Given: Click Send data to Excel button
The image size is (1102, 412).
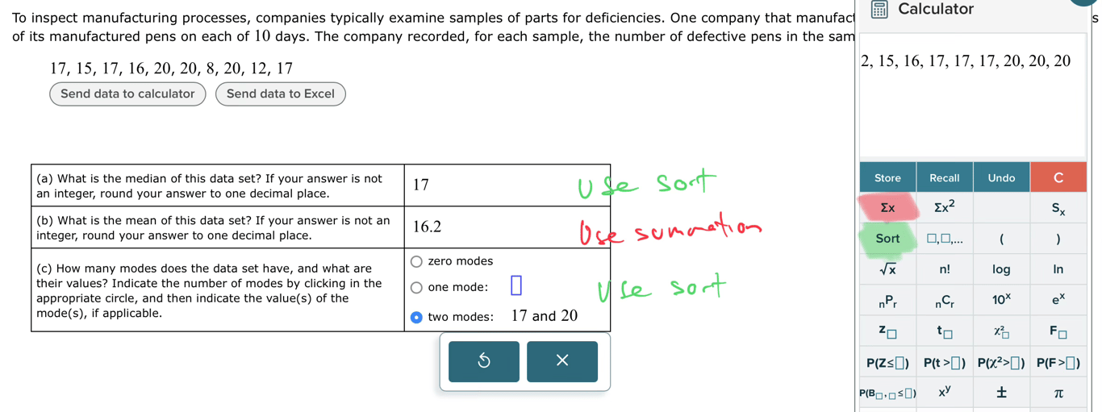Looking at the screenshot, I should click(280, 94).
